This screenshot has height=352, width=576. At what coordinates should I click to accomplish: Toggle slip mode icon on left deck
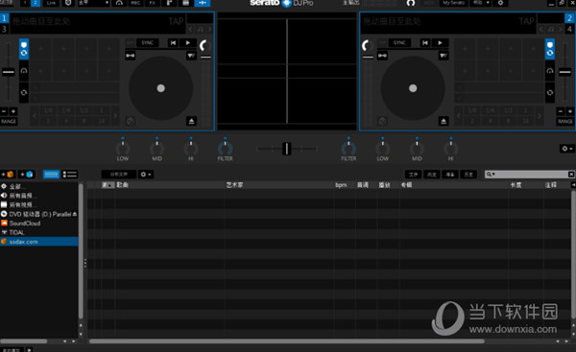pos(191,56)
